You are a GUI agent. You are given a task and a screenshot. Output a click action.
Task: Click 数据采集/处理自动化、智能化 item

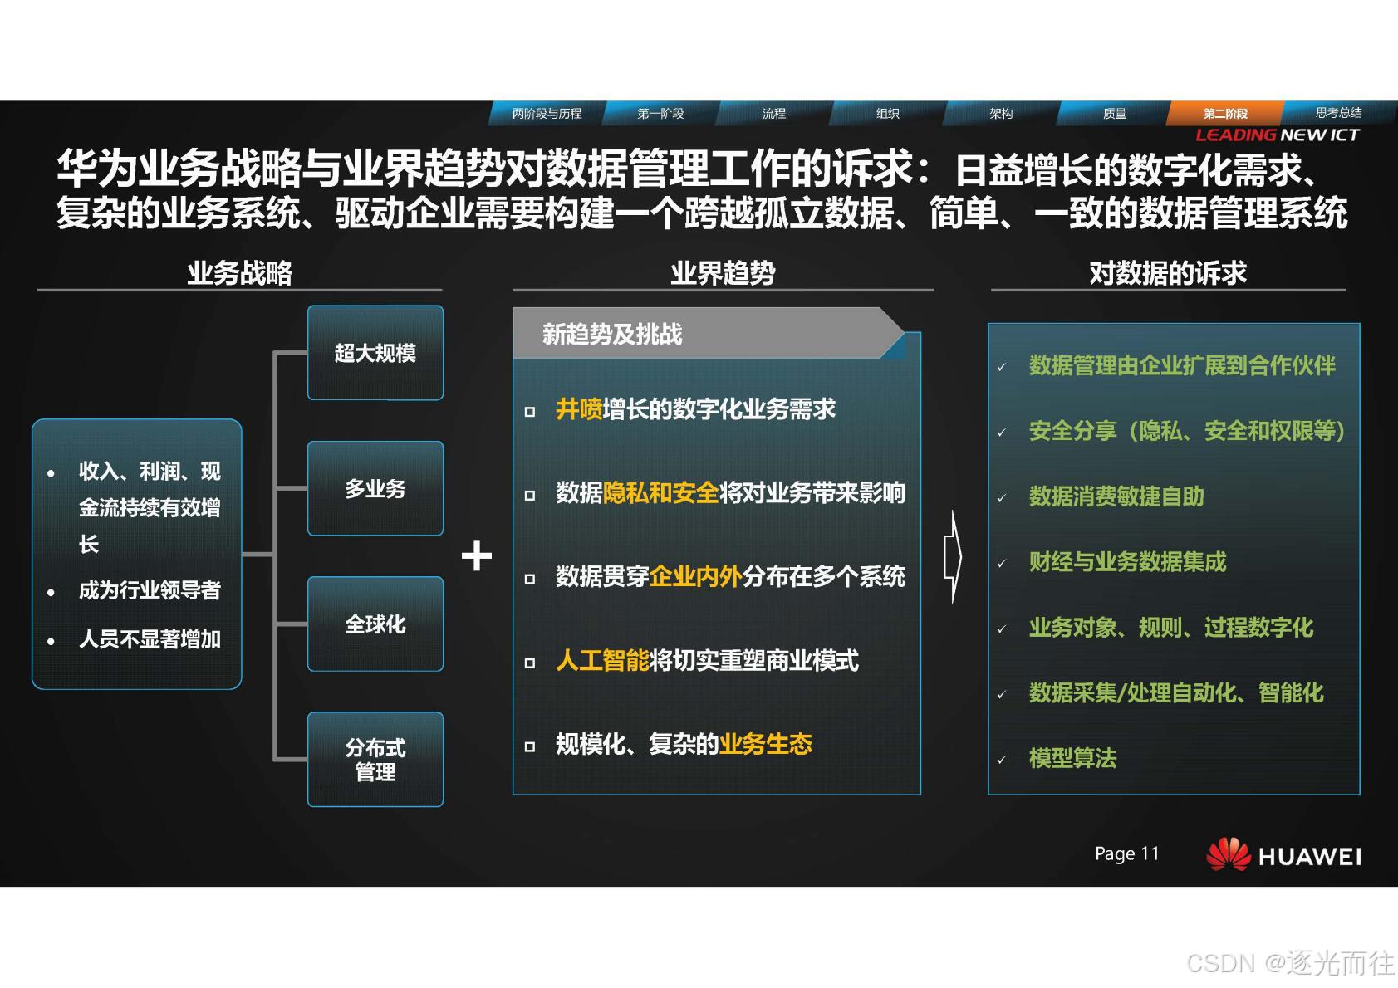(x=1176, y=693)
